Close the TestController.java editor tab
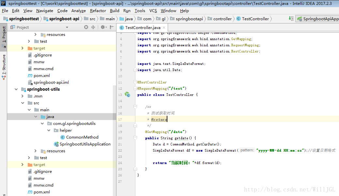339x196 pixels. [164, 28]
